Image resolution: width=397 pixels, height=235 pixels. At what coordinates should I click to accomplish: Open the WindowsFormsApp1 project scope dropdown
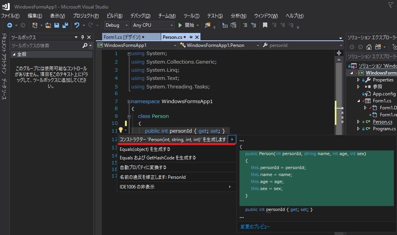137,45
